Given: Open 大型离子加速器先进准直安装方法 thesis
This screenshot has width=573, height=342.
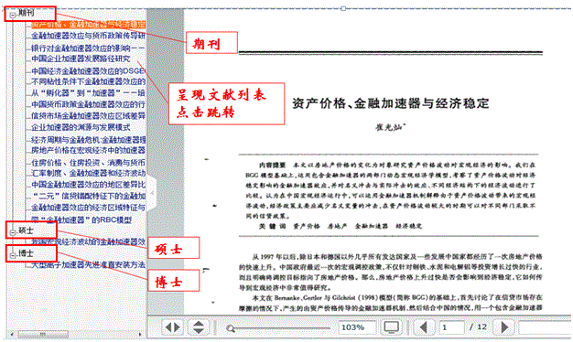Looking at the screenshot, I should tap(88, 264).
